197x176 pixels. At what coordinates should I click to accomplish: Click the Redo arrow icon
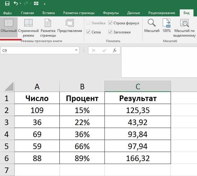(x=26, y=4)
